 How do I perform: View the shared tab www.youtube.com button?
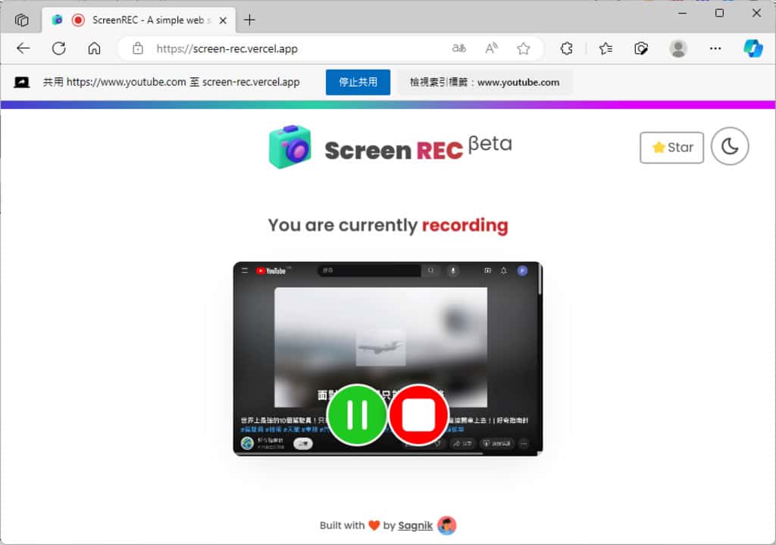pyautogui.click(x=484, y=82)
